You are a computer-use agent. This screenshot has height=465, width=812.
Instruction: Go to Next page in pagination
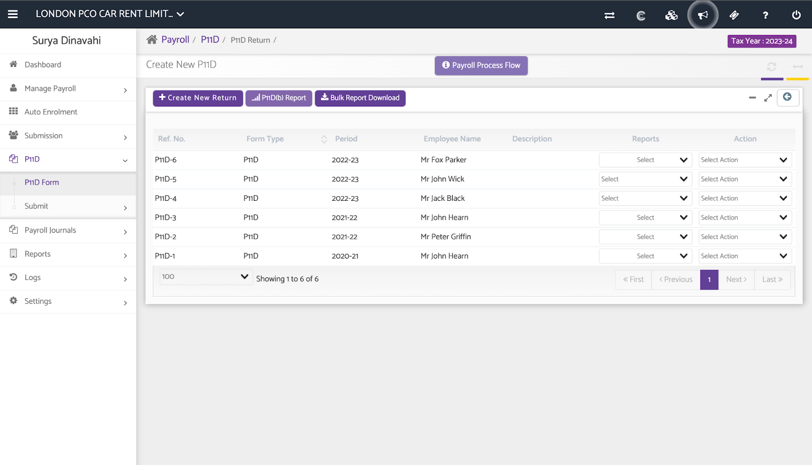click(x=736, y=279)
